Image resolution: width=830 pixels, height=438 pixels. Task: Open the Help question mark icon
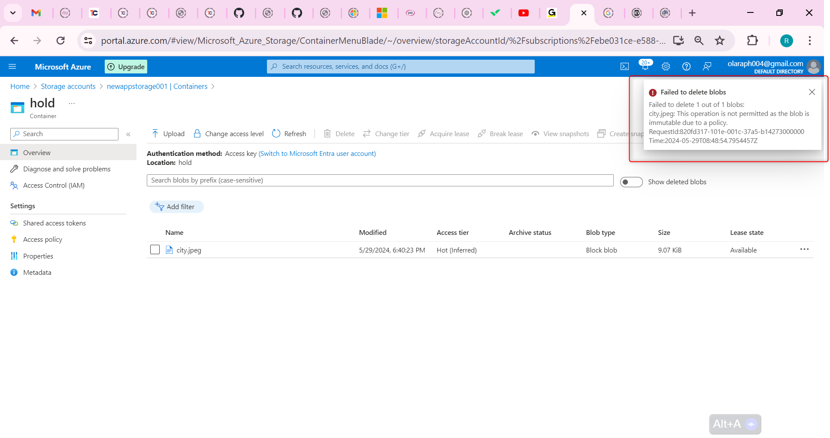[x=686, y=67]
